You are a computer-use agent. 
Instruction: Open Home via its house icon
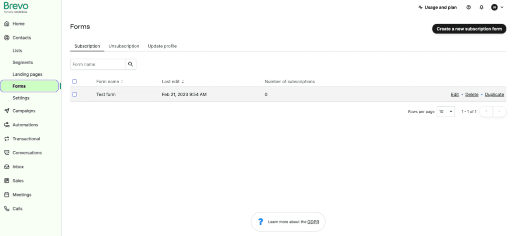point(7,24)
